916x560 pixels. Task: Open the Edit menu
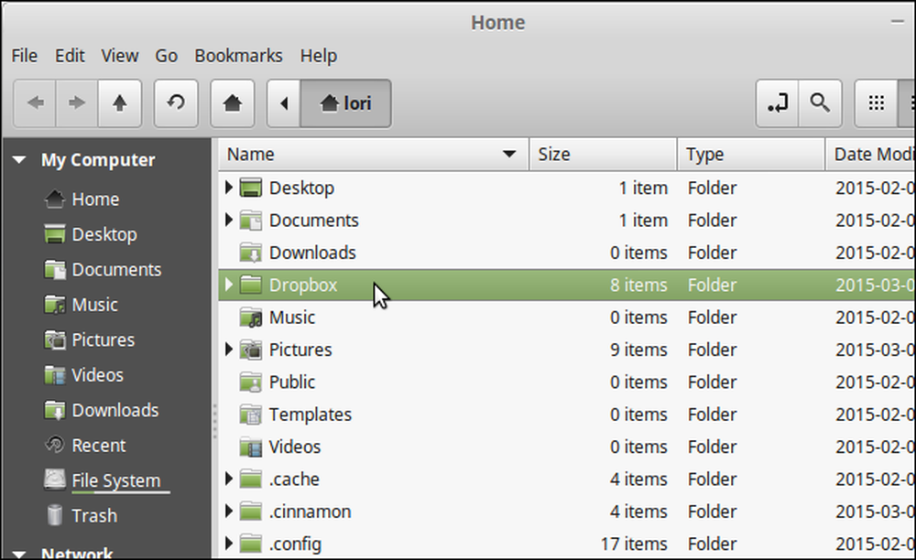70,56
